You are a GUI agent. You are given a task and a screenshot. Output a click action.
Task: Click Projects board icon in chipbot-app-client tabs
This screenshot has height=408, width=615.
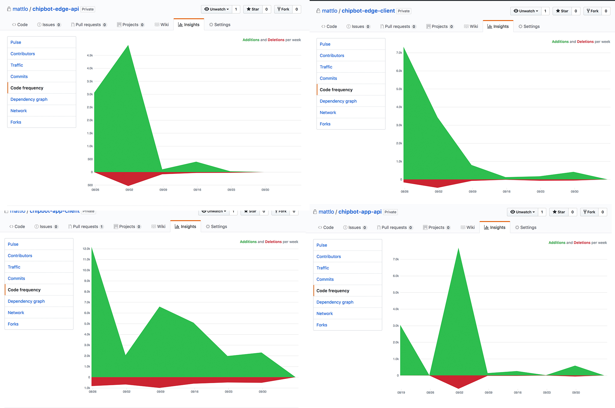coord(116,226)
